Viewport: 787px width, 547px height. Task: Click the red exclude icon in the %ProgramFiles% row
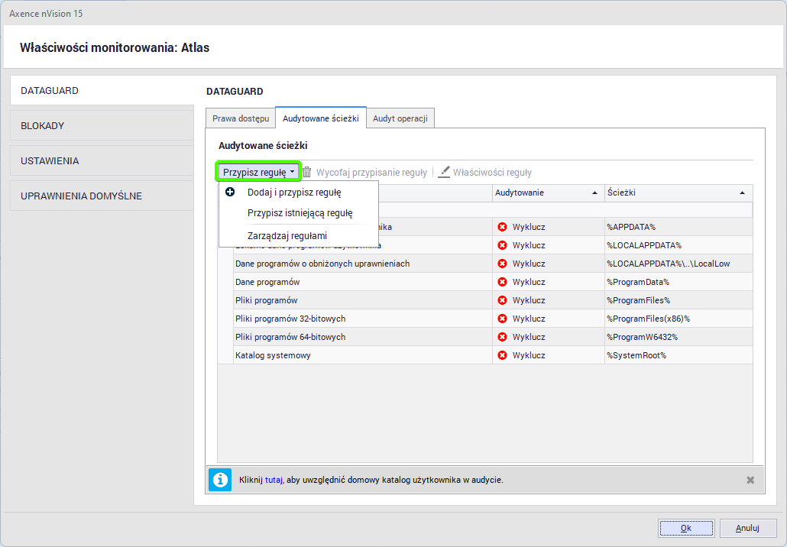click(502, 300)
